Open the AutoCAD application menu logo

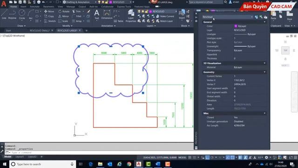[4, 4]
